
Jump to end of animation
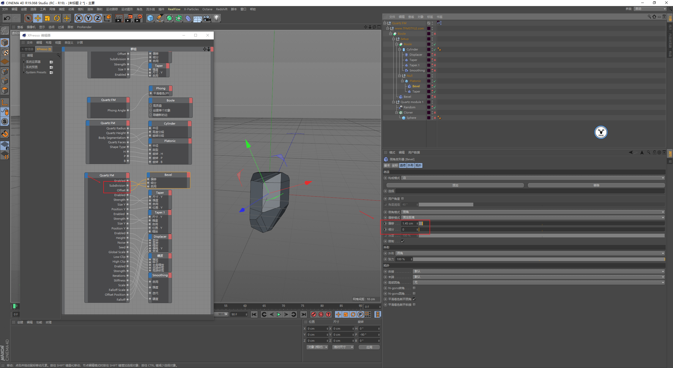coord(304,314)
